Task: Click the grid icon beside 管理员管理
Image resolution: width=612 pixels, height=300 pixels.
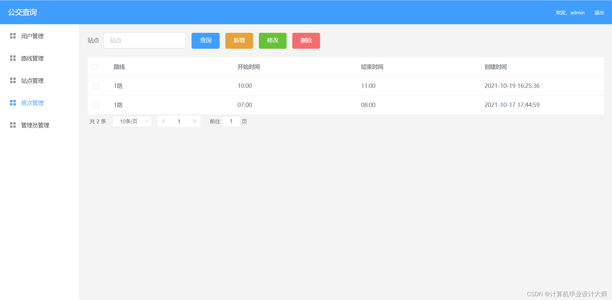Action: [x=13, y=125]
